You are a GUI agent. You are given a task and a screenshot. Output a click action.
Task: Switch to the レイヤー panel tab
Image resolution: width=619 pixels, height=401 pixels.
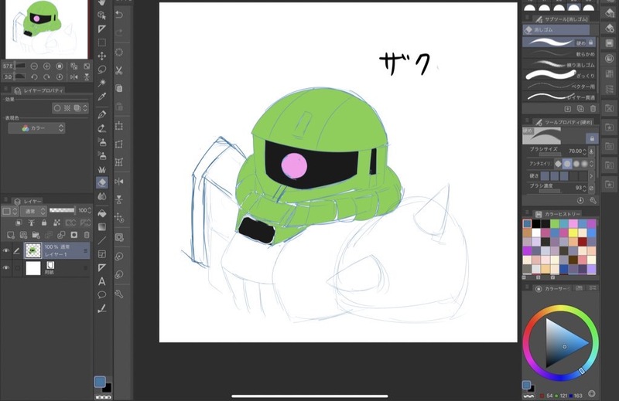coord(29,201)
